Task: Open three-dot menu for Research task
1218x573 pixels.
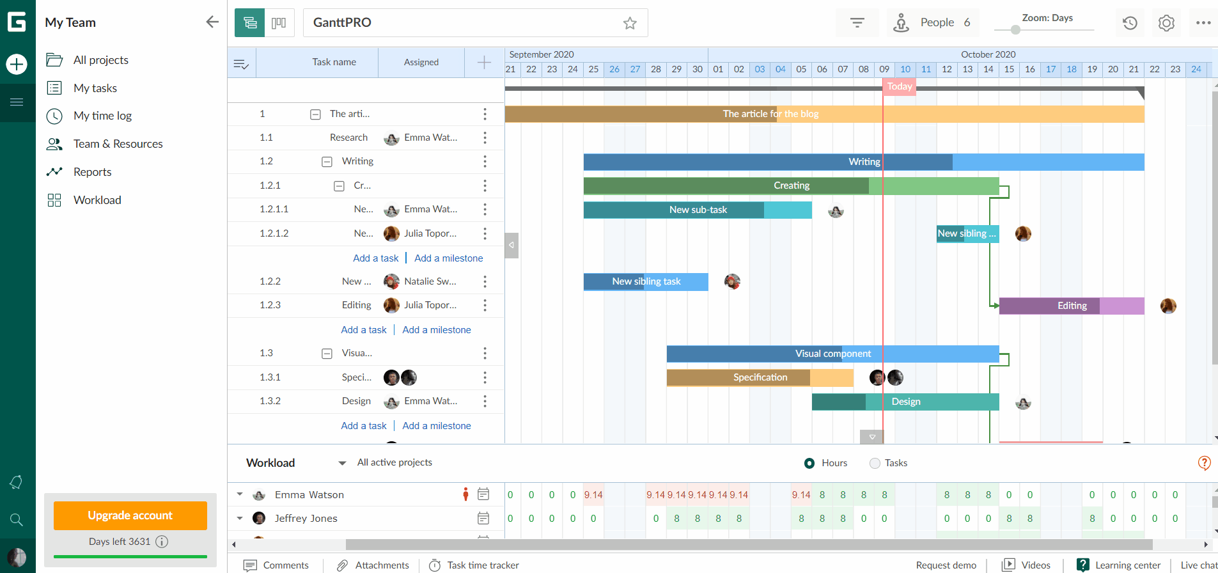Action: tap(485, 137)
